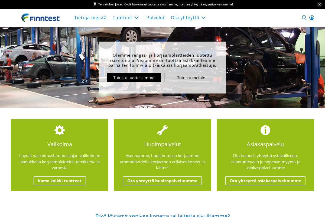Viewport: 325px width, 217px height.
Task: Click the Finntest logo
Action: (x=41, y=18)
